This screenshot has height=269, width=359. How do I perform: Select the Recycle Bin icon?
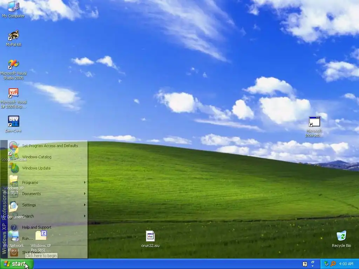[341, 239]
